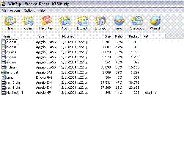The image size is (184, 156).
Task: Click the 58% ratio value
Action: point(119,67)
